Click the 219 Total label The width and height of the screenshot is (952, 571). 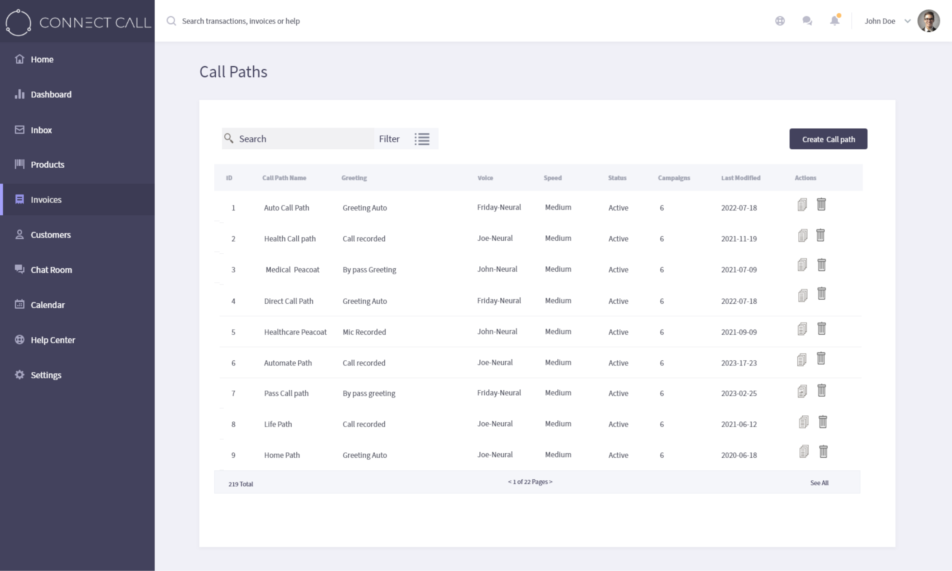[240, 484]
